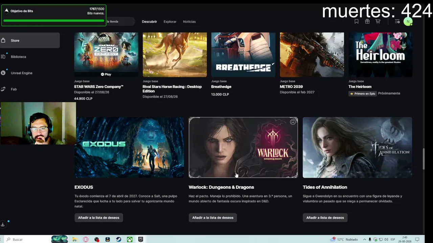Click the store search field
Image resolution: width=433 pixels, height=243 pixels.
tap(120, 22)
